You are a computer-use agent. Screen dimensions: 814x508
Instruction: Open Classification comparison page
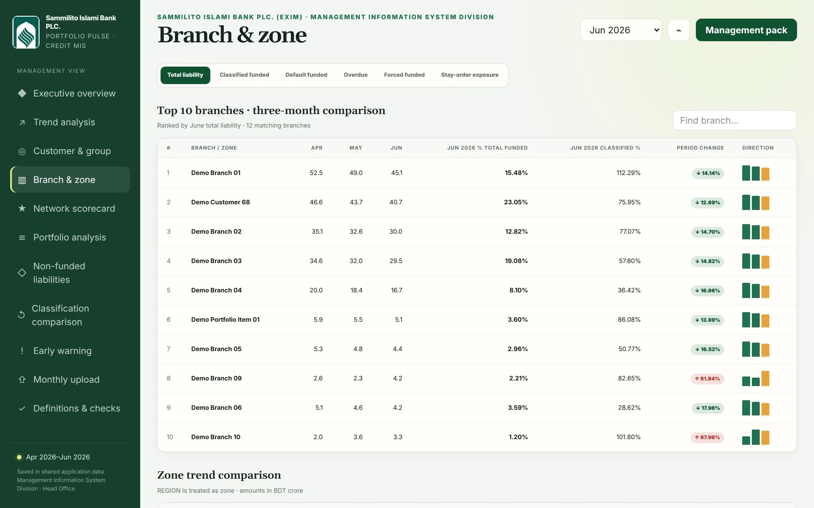tap(70, 315)
